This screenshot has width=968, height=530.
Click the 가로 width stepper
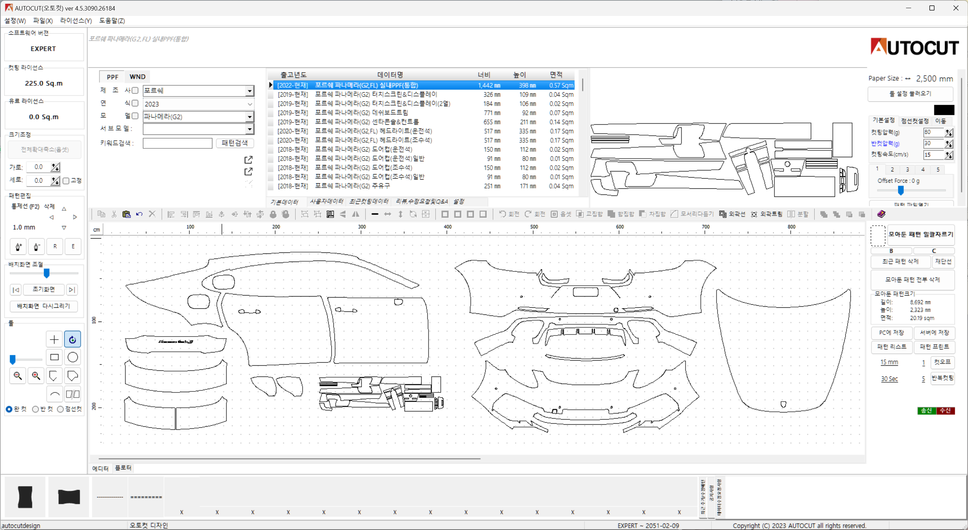56,167
